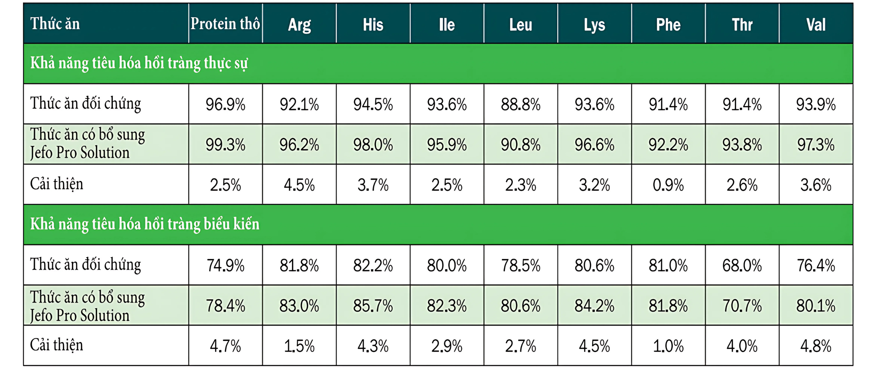Click the 85.7% His cell
The height and width of the screenshot is (368, 875).
click(373, 306)
